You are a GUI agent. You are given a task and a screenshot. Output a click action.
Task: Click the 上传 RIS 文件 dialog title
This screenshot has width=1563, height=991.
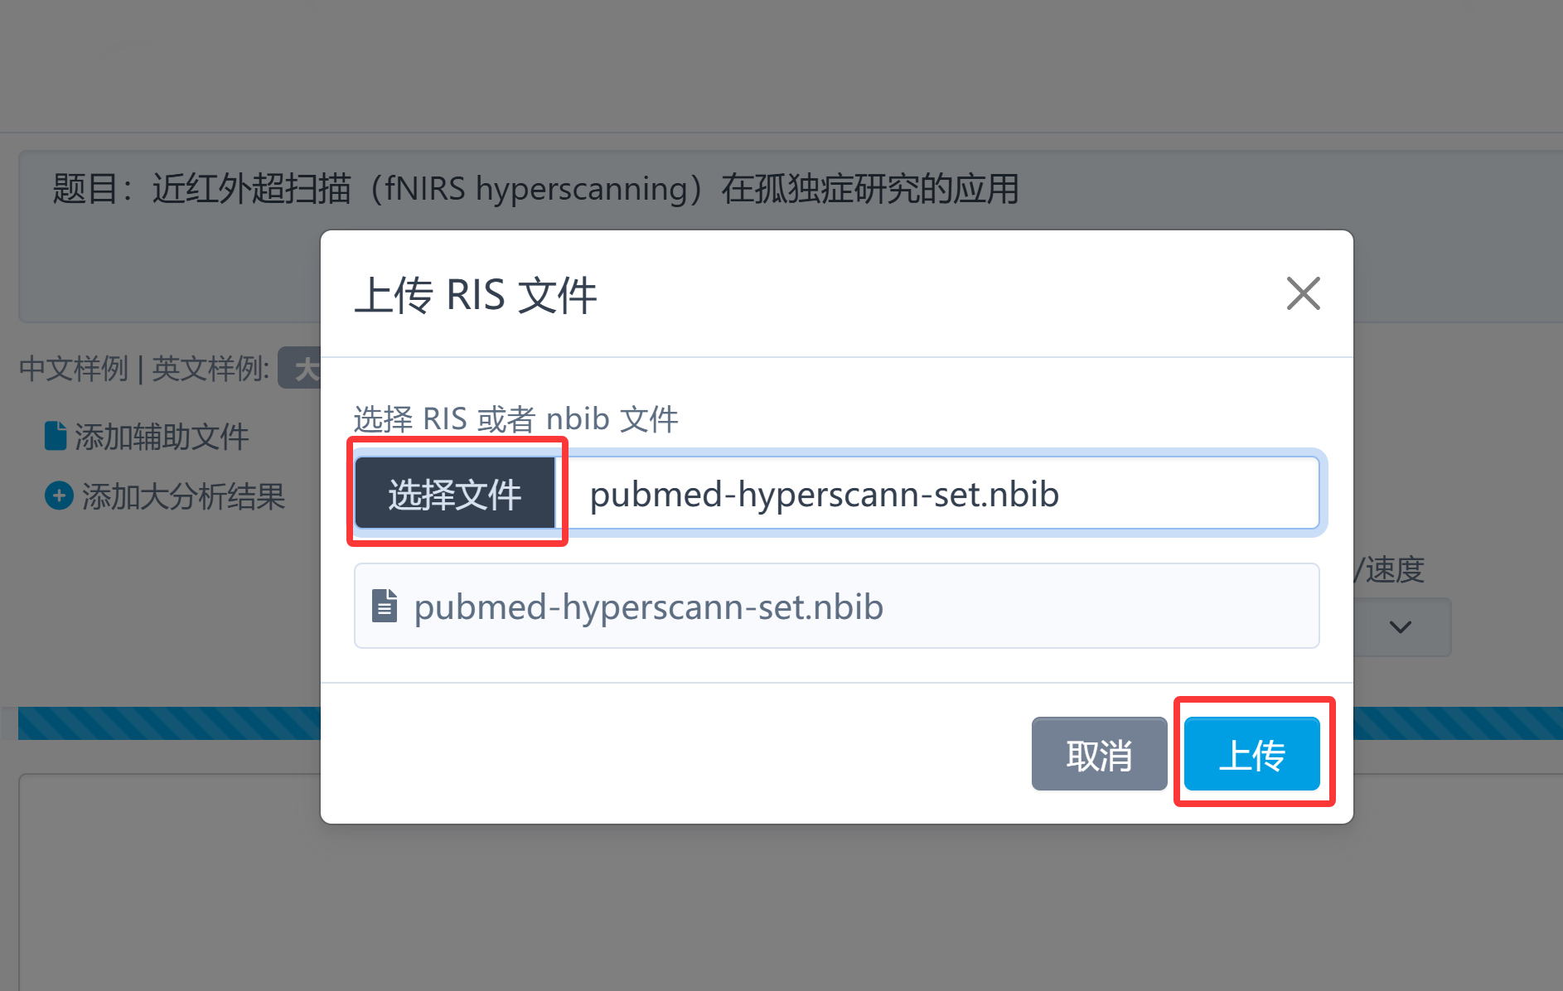tap(476, 295)
